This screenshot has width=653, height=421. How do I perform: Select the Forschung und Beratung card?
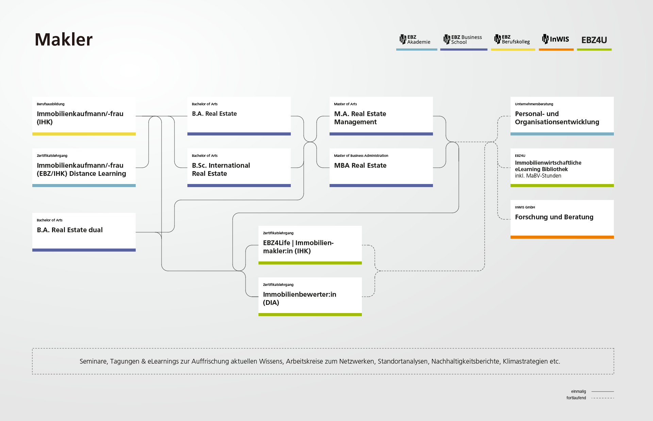pyautogui.click(x=562, y=219)
